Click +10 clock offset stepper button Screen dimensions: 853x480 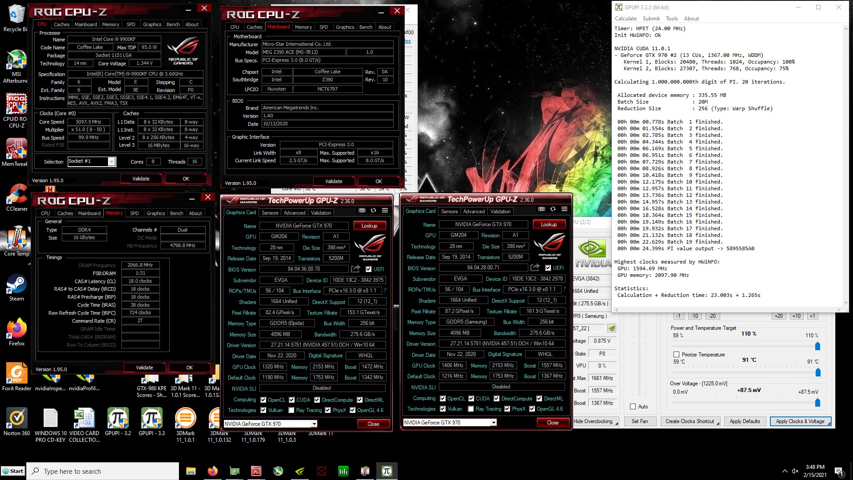(797, 316)
